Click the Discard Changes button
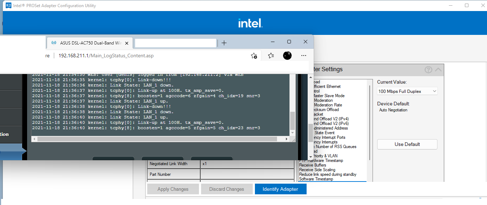 pos(227,189)
